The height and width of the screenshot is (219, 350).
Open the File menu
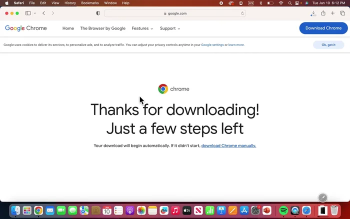click(32, 3)
